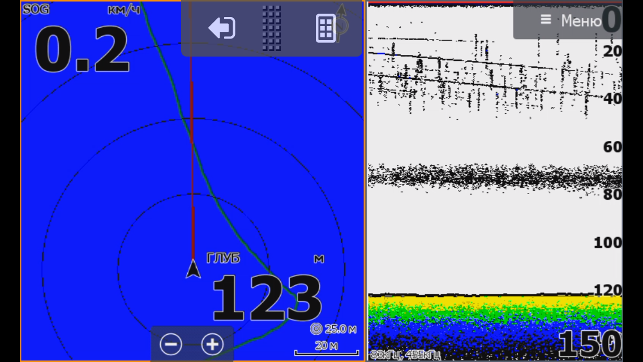Click the 100 depth scale mark

[x=608, y=243]
